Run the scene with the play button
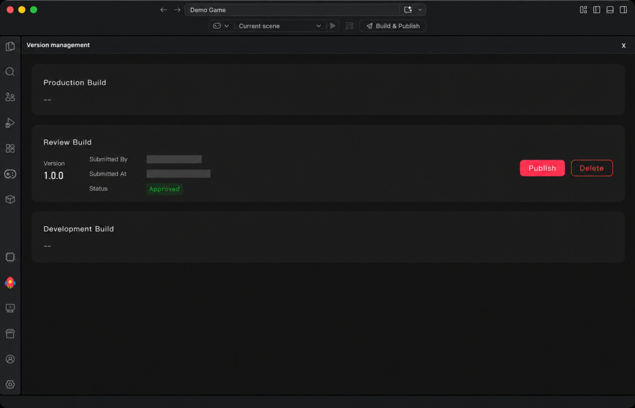 [x=333, y=26]
